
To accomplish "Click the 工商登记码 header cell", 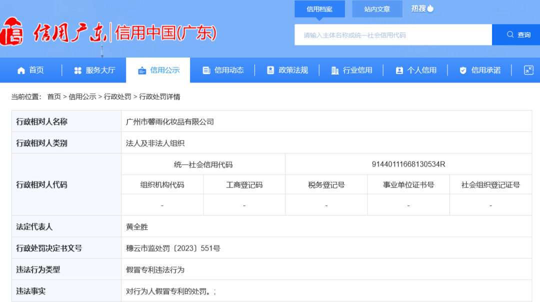I will (244, 185).
